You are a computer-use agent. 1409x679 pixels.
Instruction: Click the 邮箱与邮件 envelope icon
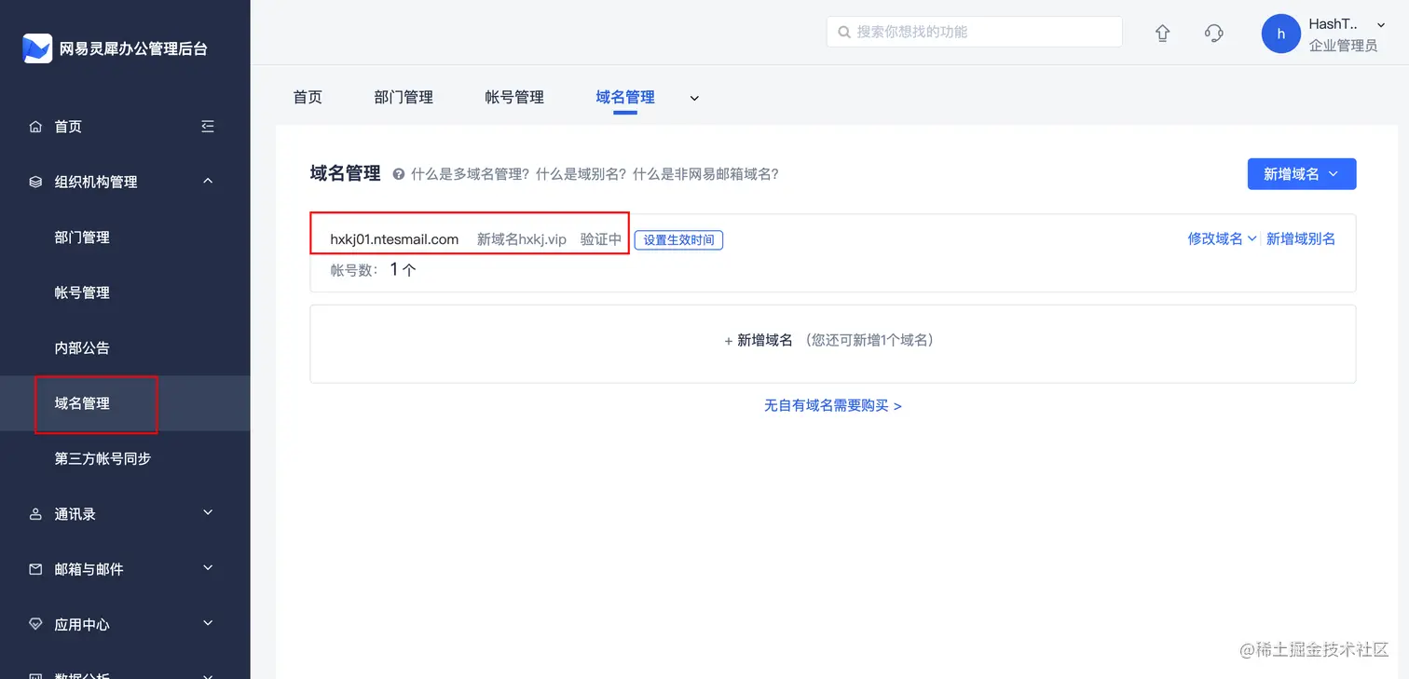(35, 569)
